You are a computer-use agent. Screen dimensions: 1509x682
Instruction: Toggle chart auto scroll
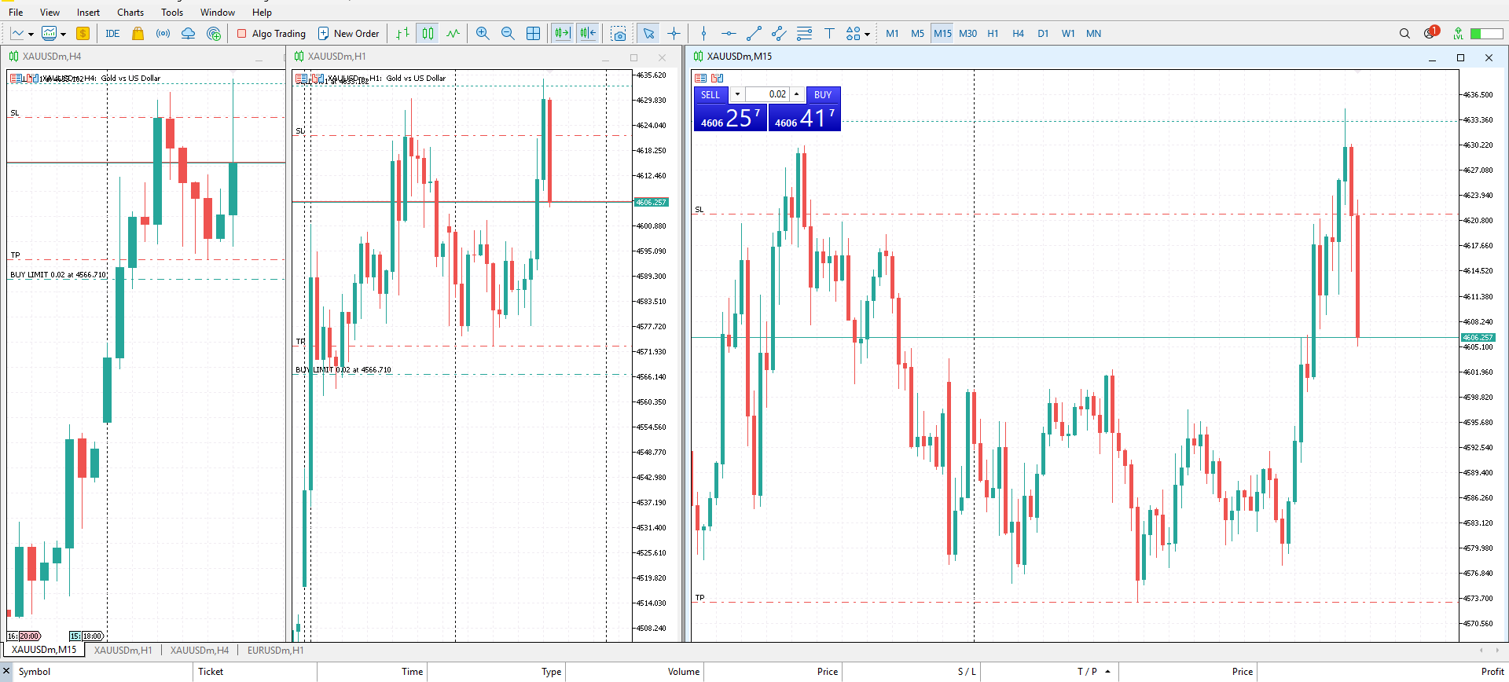562,33
